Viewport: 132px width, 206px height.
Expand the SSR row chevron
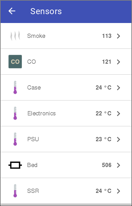click(x=119, y=191)
